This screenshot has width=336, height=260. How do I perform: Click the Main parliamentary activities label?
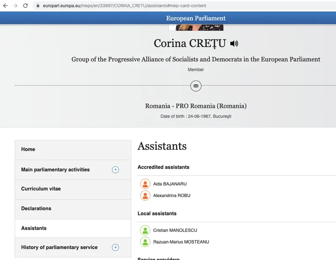tap(55, 170)
